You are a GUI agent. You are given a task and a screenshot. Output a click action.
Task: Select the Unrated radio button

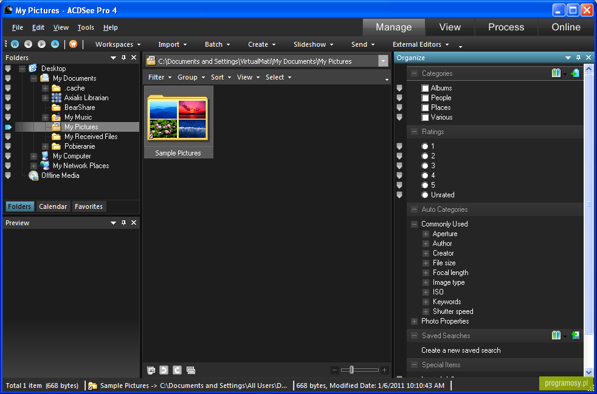425,195
